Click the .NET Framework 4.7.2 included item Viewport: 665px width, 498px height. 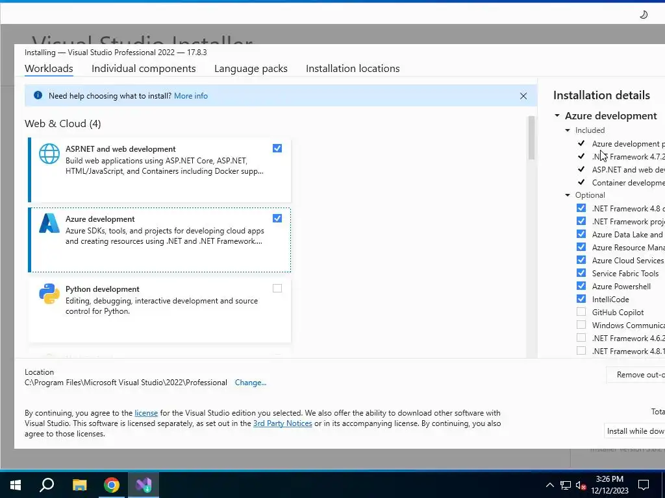(628, 157)
